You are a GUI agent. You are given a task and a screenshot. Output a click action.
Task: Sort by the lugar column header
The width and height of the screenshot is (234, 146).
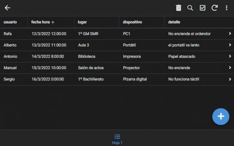point(82,22)
